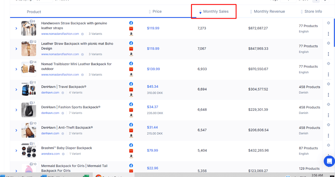335x177 pixels.
Task: Click info icon beside first www.nomadandfashion.com link
Action: coord(82,34)
